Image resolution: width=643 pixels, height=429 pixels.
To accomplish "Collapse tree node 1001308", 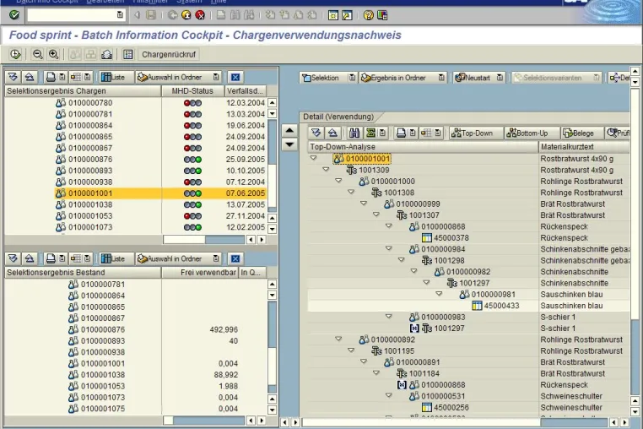I will [351, 192].
